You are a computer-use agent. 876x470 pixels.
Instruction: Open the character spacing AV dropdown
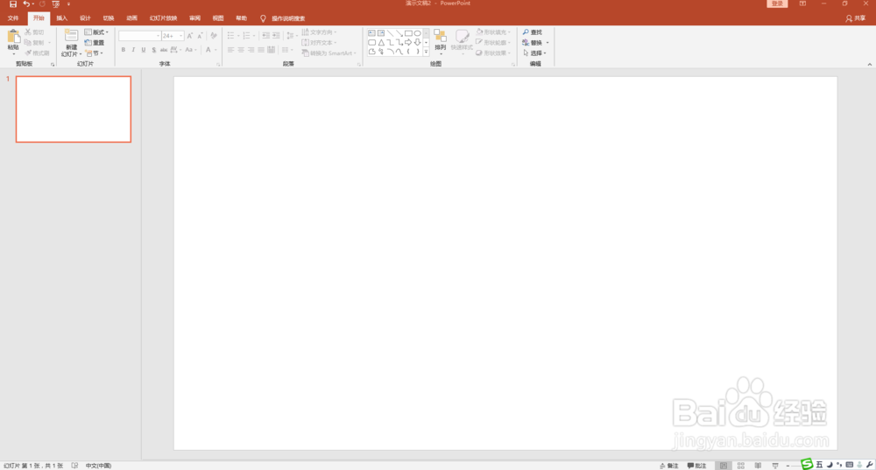175,50
